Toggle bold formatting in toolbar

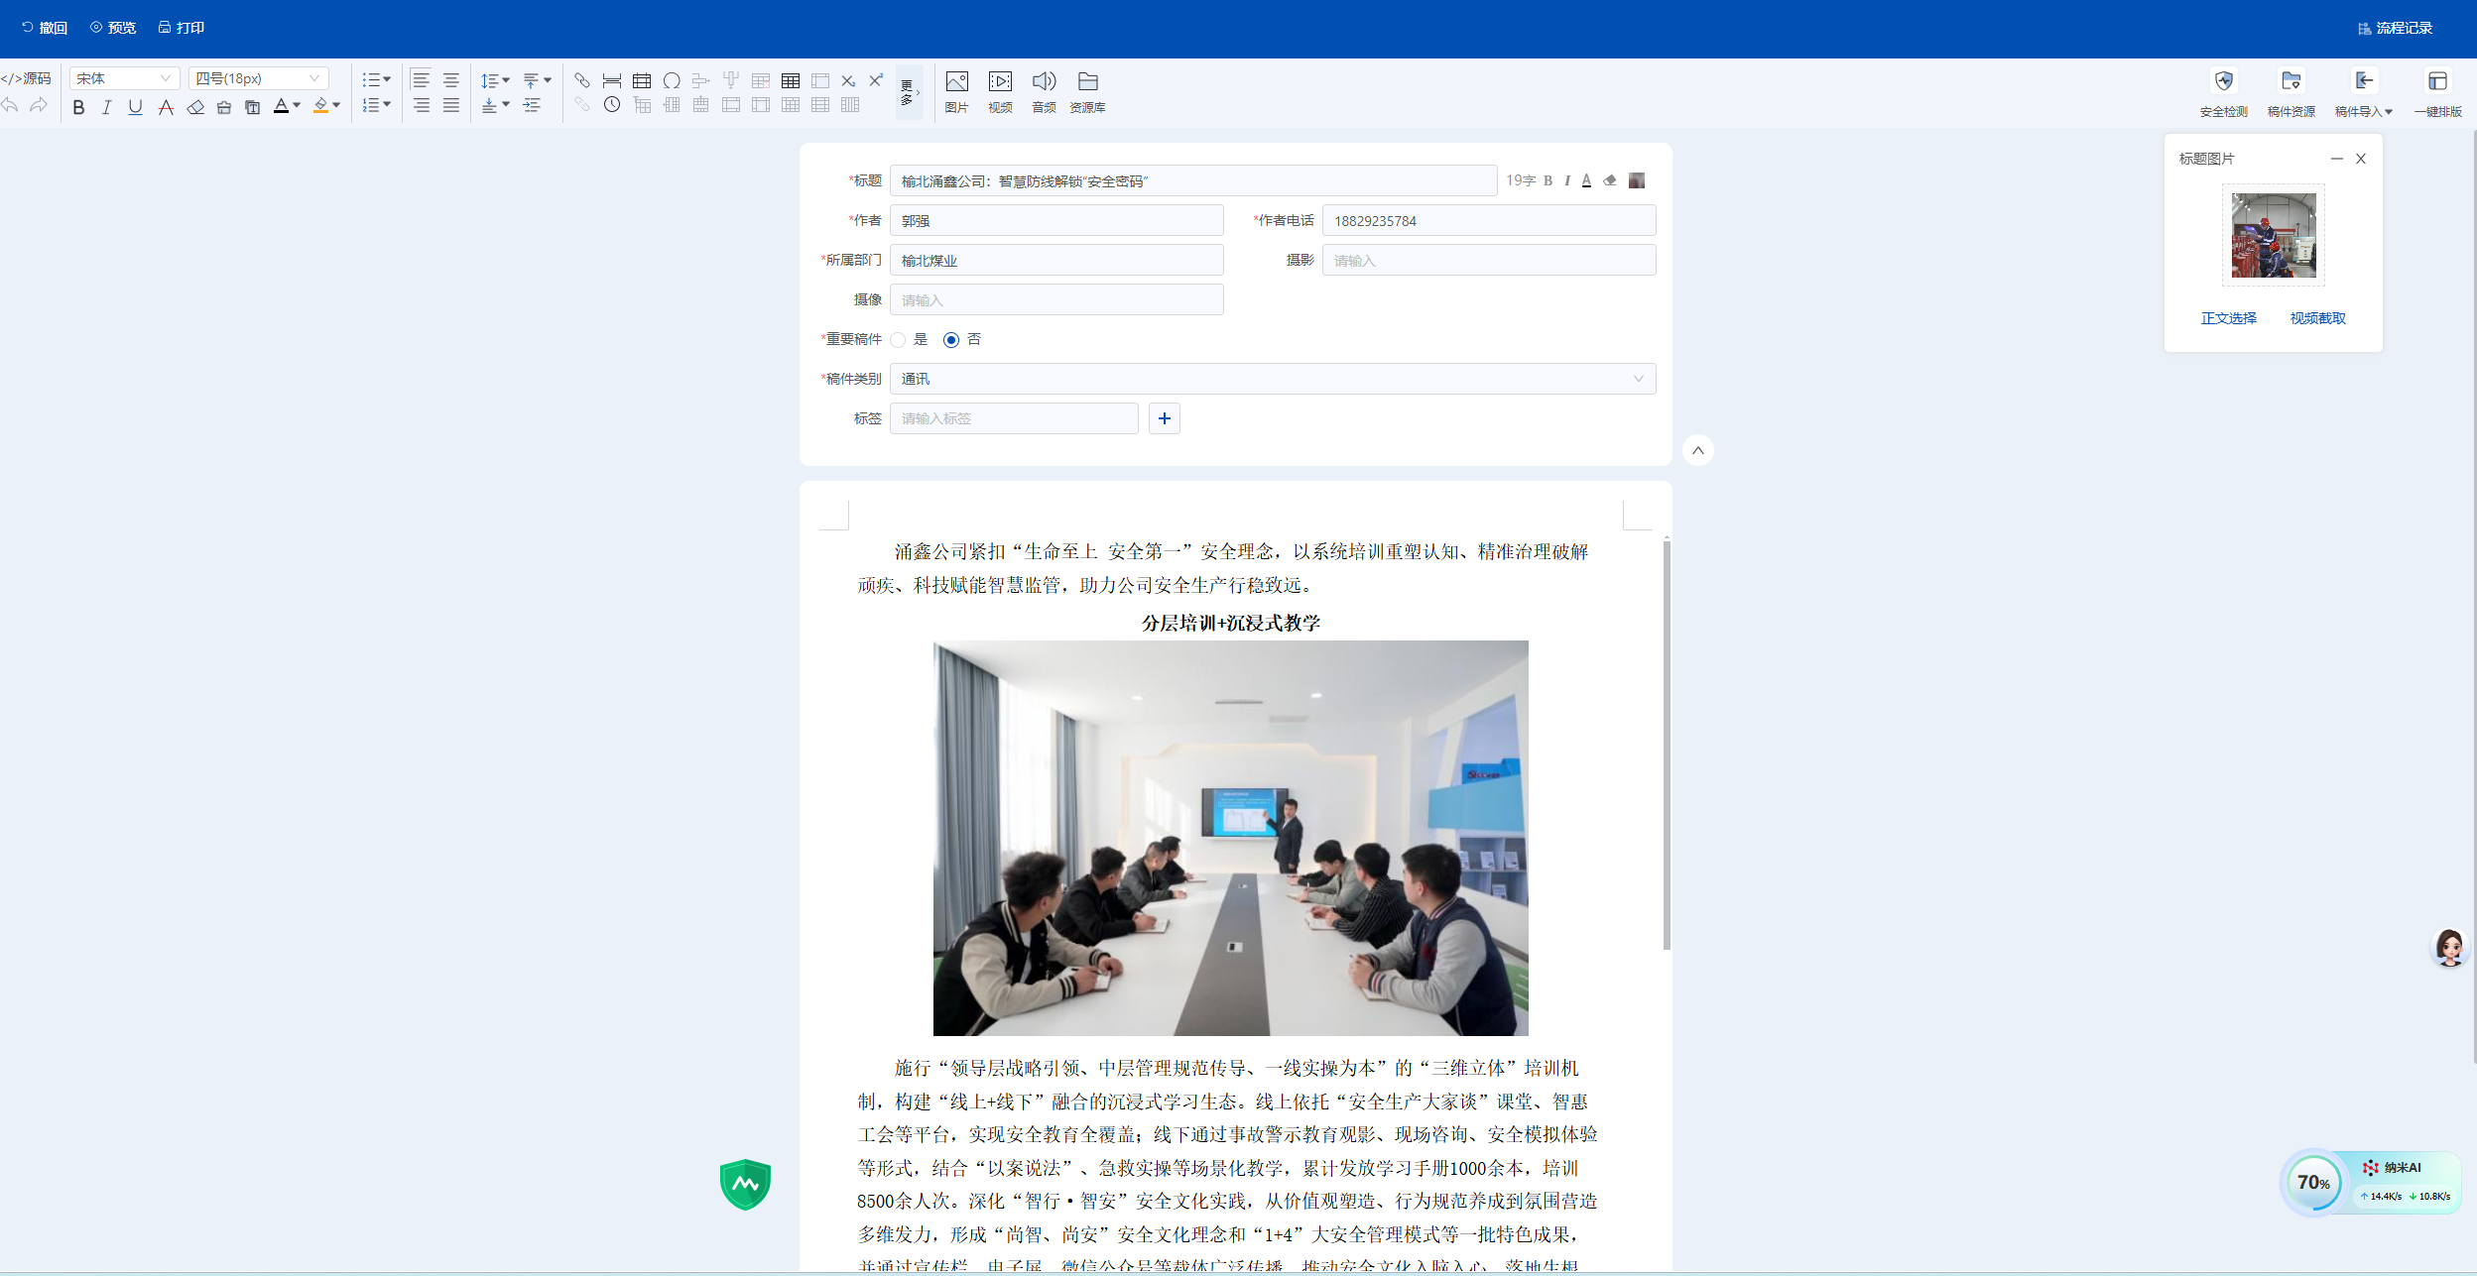[x=78, y=107]
